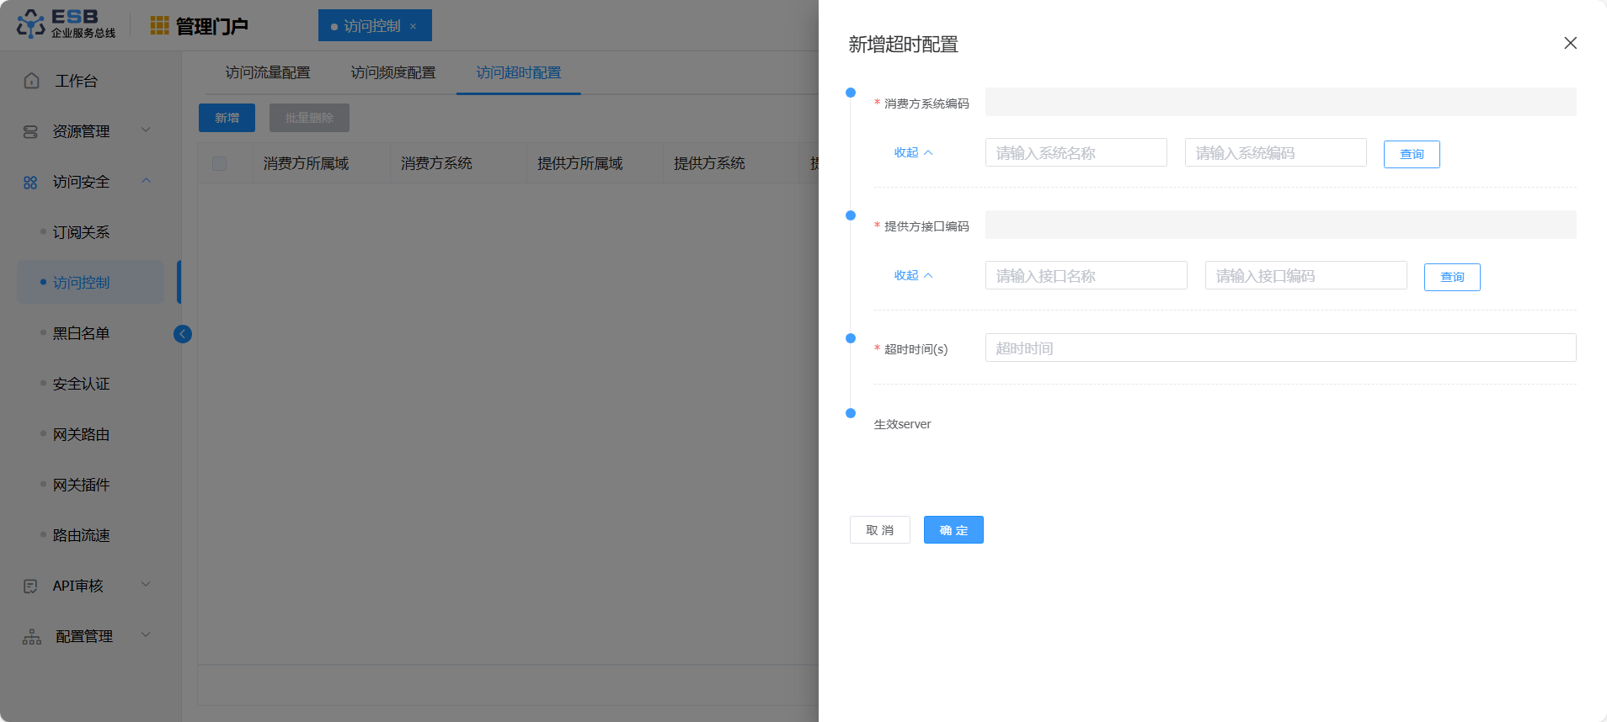Click the 配置管理 hierarchy icon
1607x722 pixels.
32,636
